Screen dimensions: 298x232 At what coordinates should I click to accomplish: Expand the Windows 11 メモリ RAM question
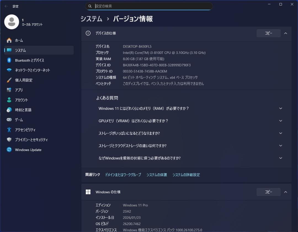(x=281, y=108)
